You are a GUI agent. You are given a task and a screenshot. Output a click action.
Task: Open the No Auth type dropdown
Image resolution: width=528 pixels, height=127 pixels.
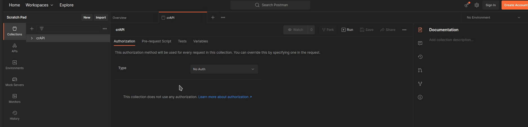(x=224, y=69)
